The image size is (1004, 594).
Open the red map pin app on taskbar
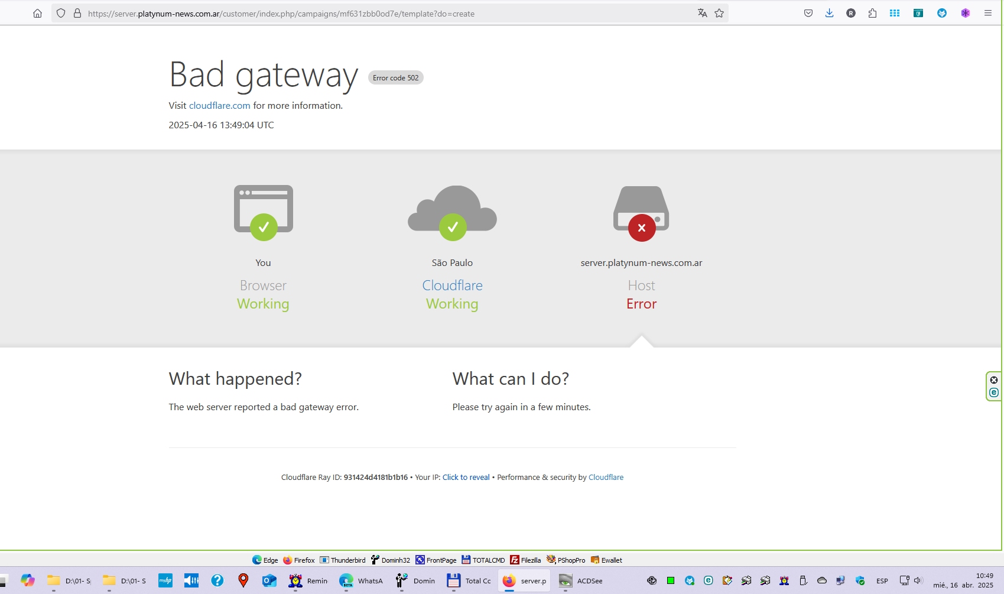243,580
